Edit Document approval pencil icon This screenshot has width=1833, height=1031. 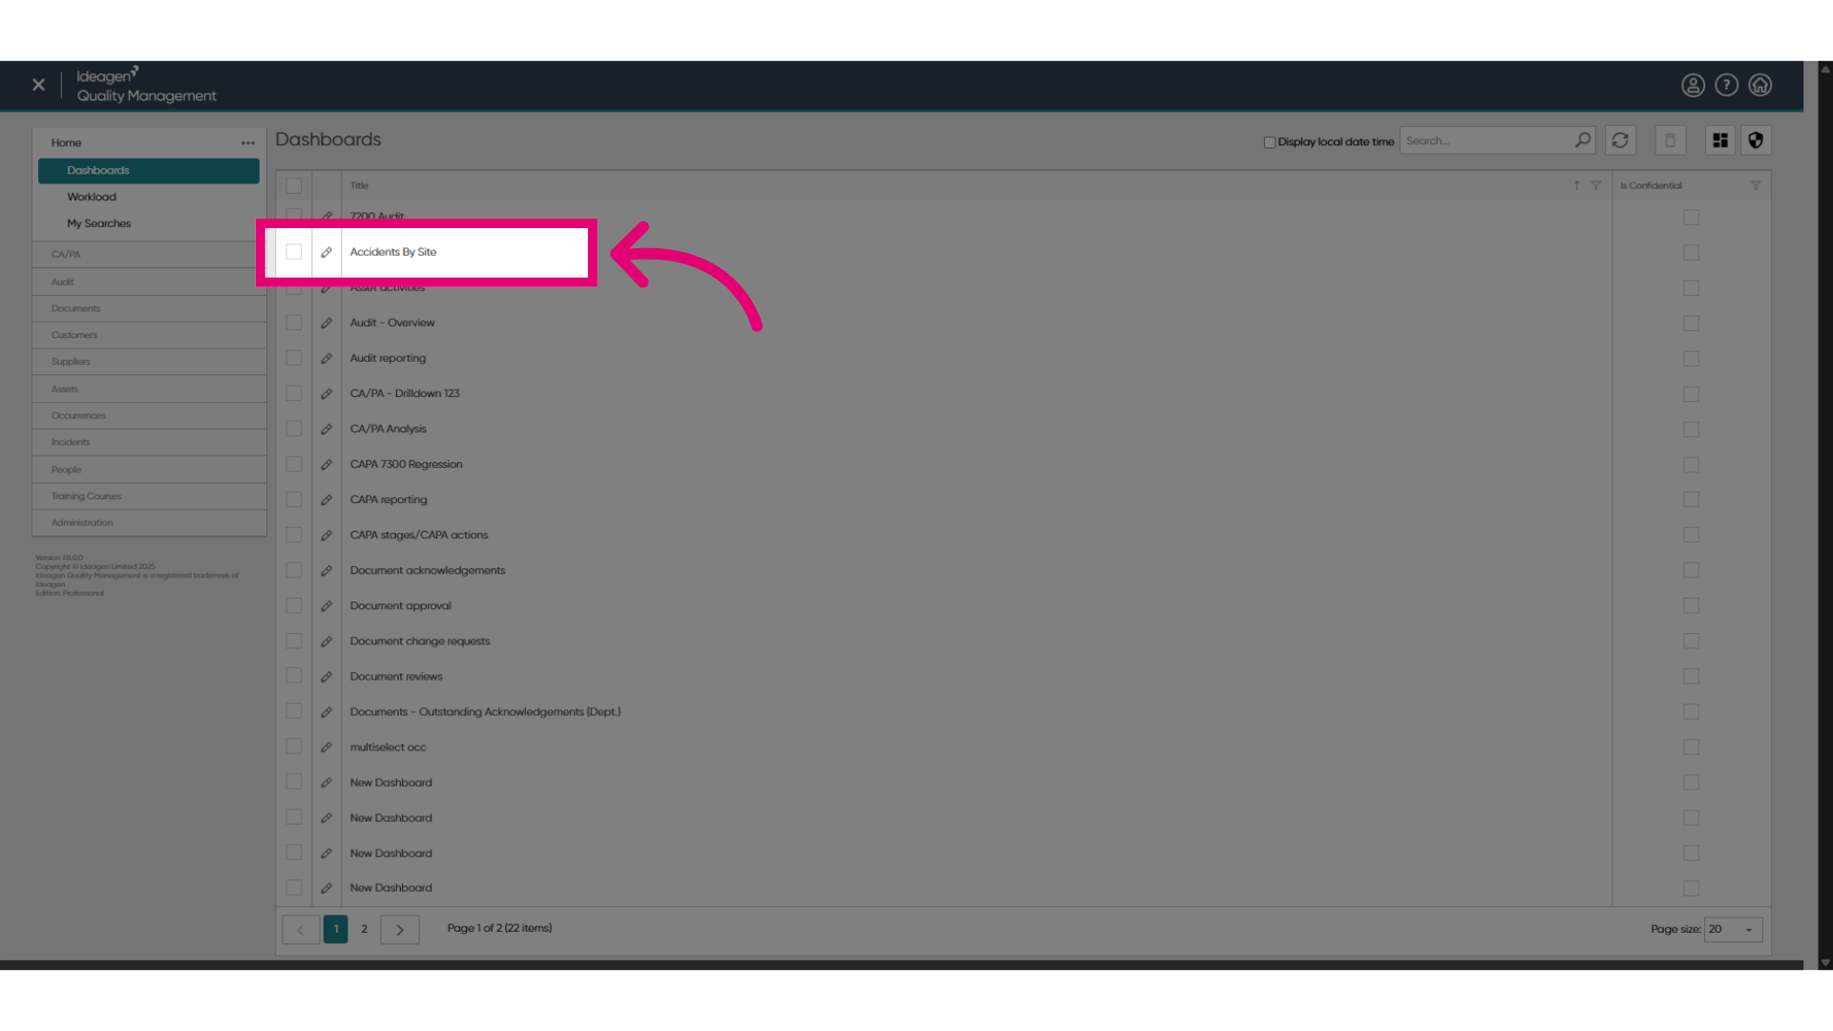click(x=327, y=605)
